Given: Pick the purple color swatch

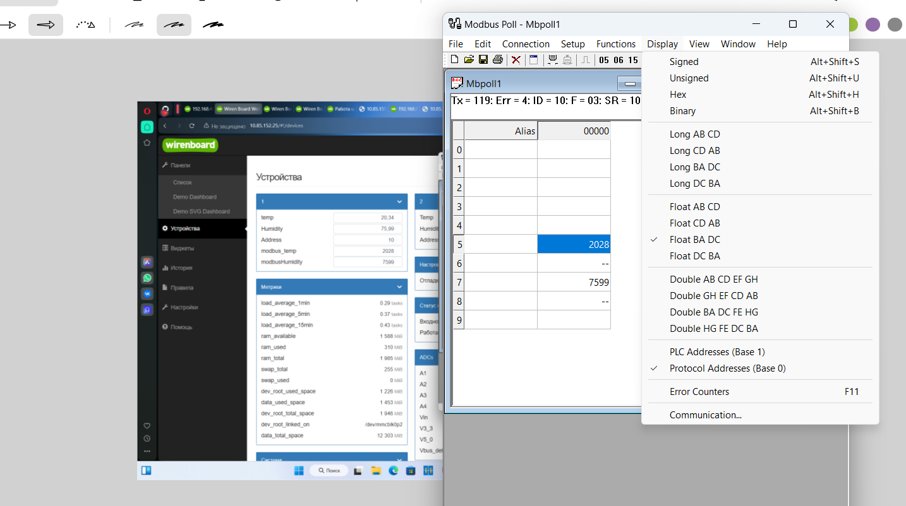Looking at the screenshot, I should coord(873,25).
